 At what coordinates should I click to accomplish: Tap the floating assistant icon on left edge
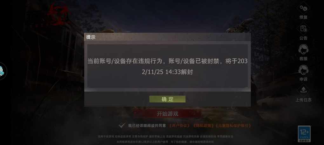[3, 71]
